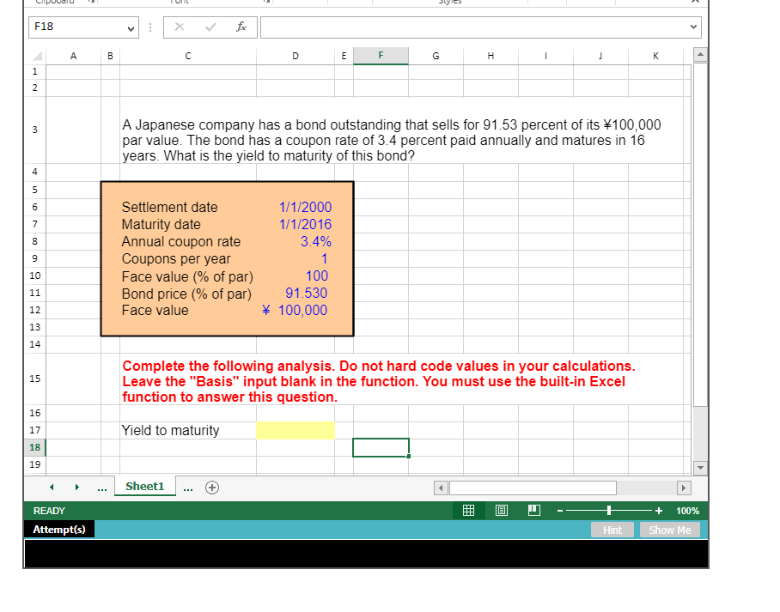Image resolution: width=780 pixels, height=612 pixels.
Task: Click the Show Me button
Action: 670,530
